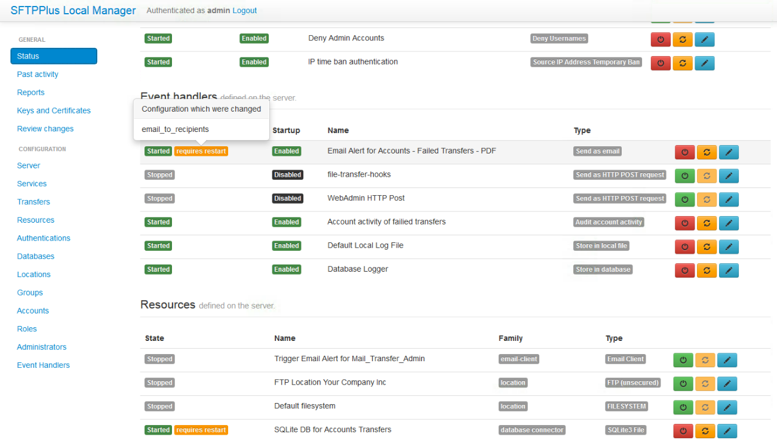The width and height of the screenshot is (777, 443).
Task: Start the FTP Location Your Company Inc resource
Action: [x=683, y=384]
